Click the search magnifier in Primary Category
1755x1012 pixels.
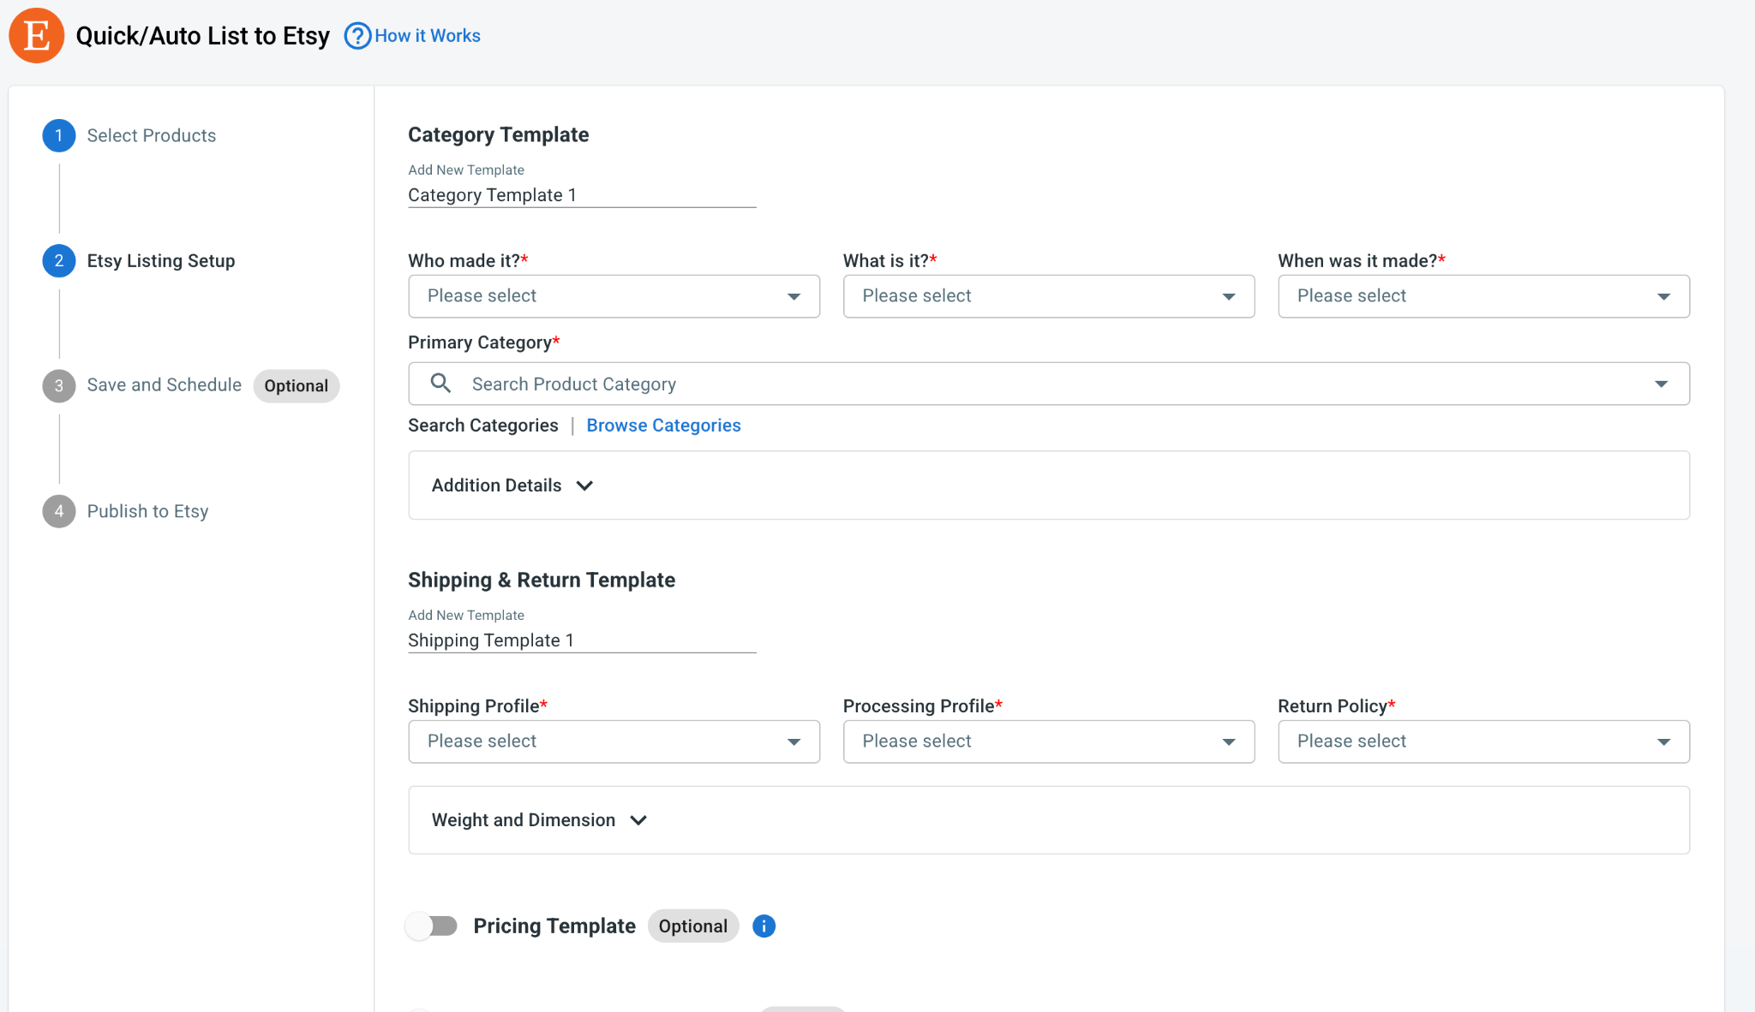440,384
